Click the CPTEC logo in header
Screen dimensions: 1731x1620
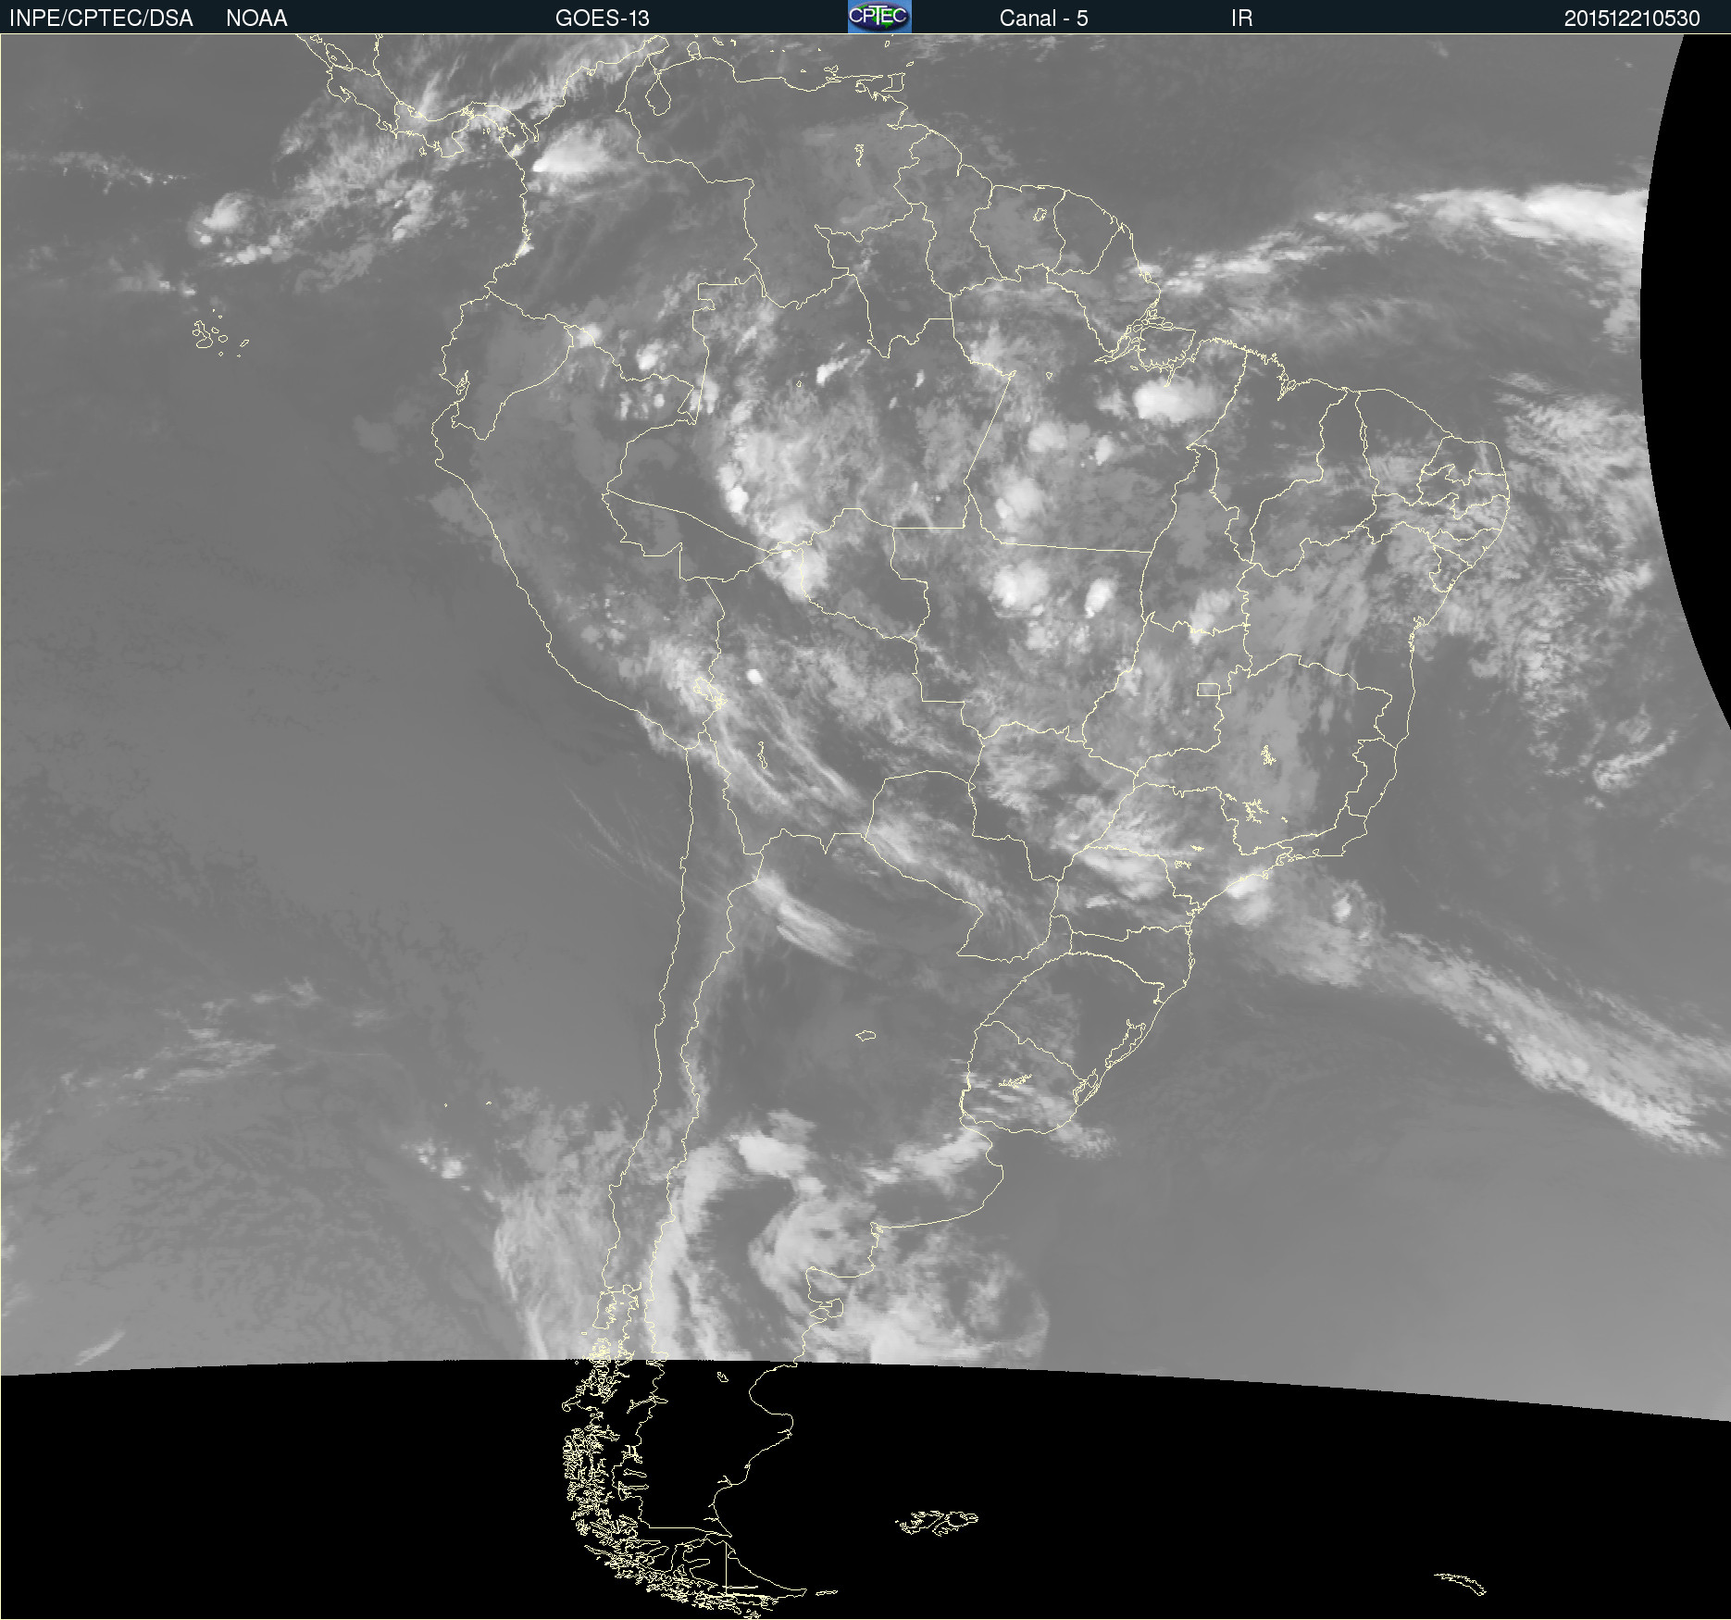tap(879, 17)
